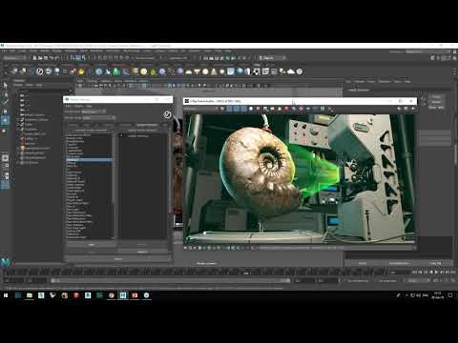Open File Explorer from taskbar

tap(30, 295)
